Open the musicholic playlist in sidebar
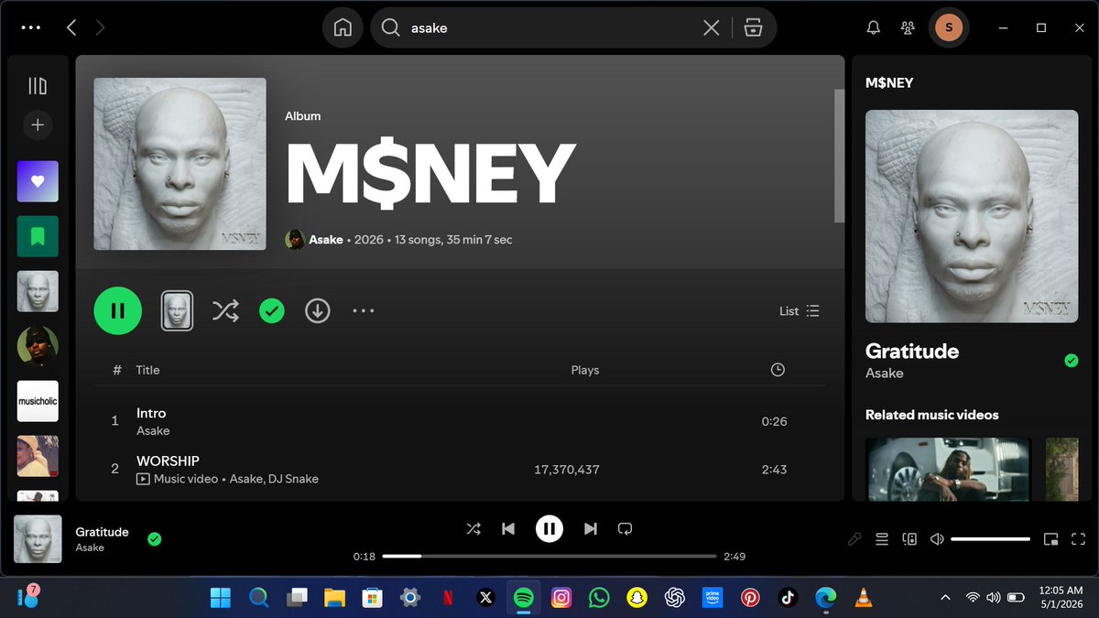 (38, 401)
